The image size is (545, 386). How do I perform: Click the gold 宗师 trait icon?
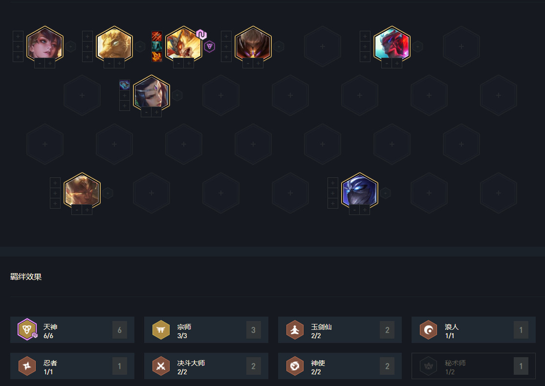pos(161,330)
